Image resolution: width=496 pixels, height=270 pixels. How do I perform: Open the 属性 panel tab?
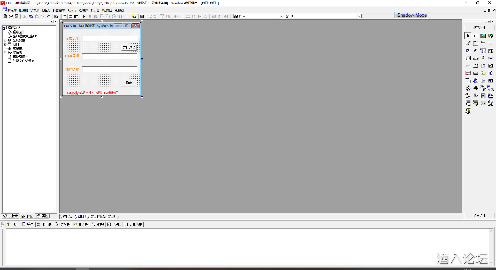[42, 216]
